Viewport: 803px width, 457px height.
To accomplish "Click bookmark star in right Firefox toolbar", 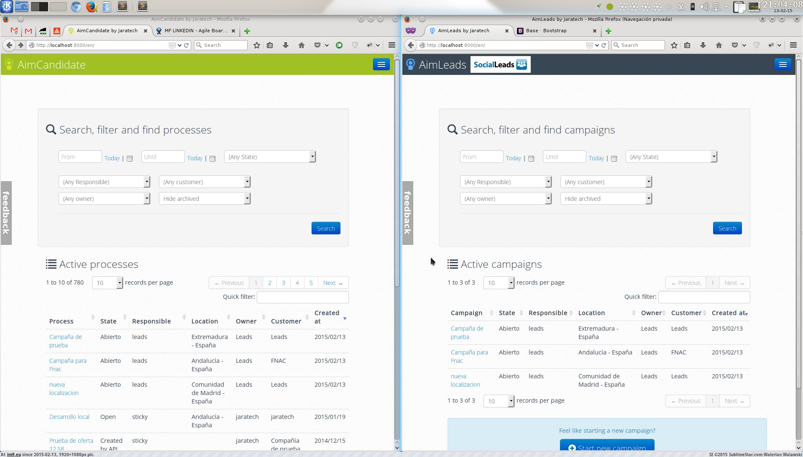I will pos(674,45).
